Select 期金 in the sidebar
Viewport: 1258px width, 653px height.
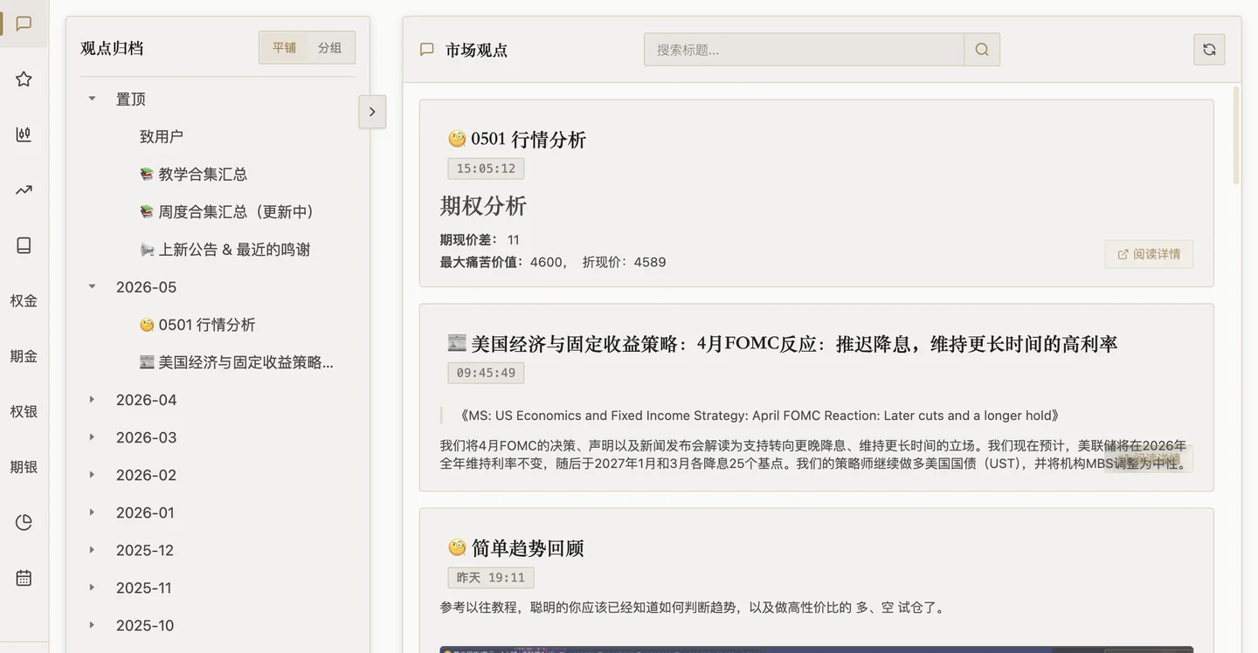coord(24,356)
